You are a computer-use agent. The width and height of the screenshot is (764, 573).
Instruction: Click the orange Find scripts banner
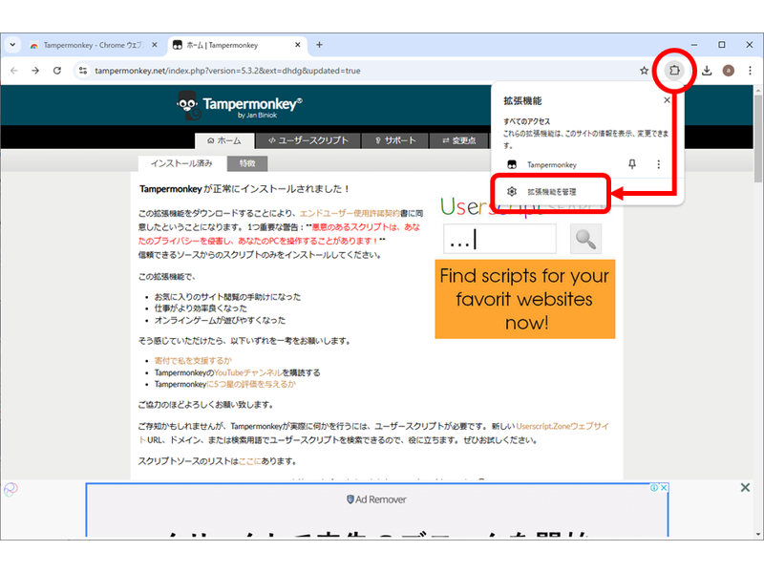pos(524,299)
